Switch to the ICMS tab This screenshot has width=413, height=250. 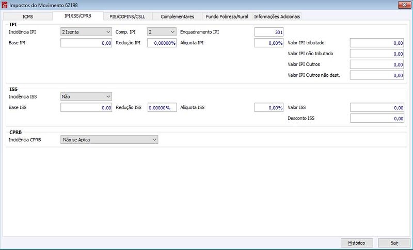point(28,16)
